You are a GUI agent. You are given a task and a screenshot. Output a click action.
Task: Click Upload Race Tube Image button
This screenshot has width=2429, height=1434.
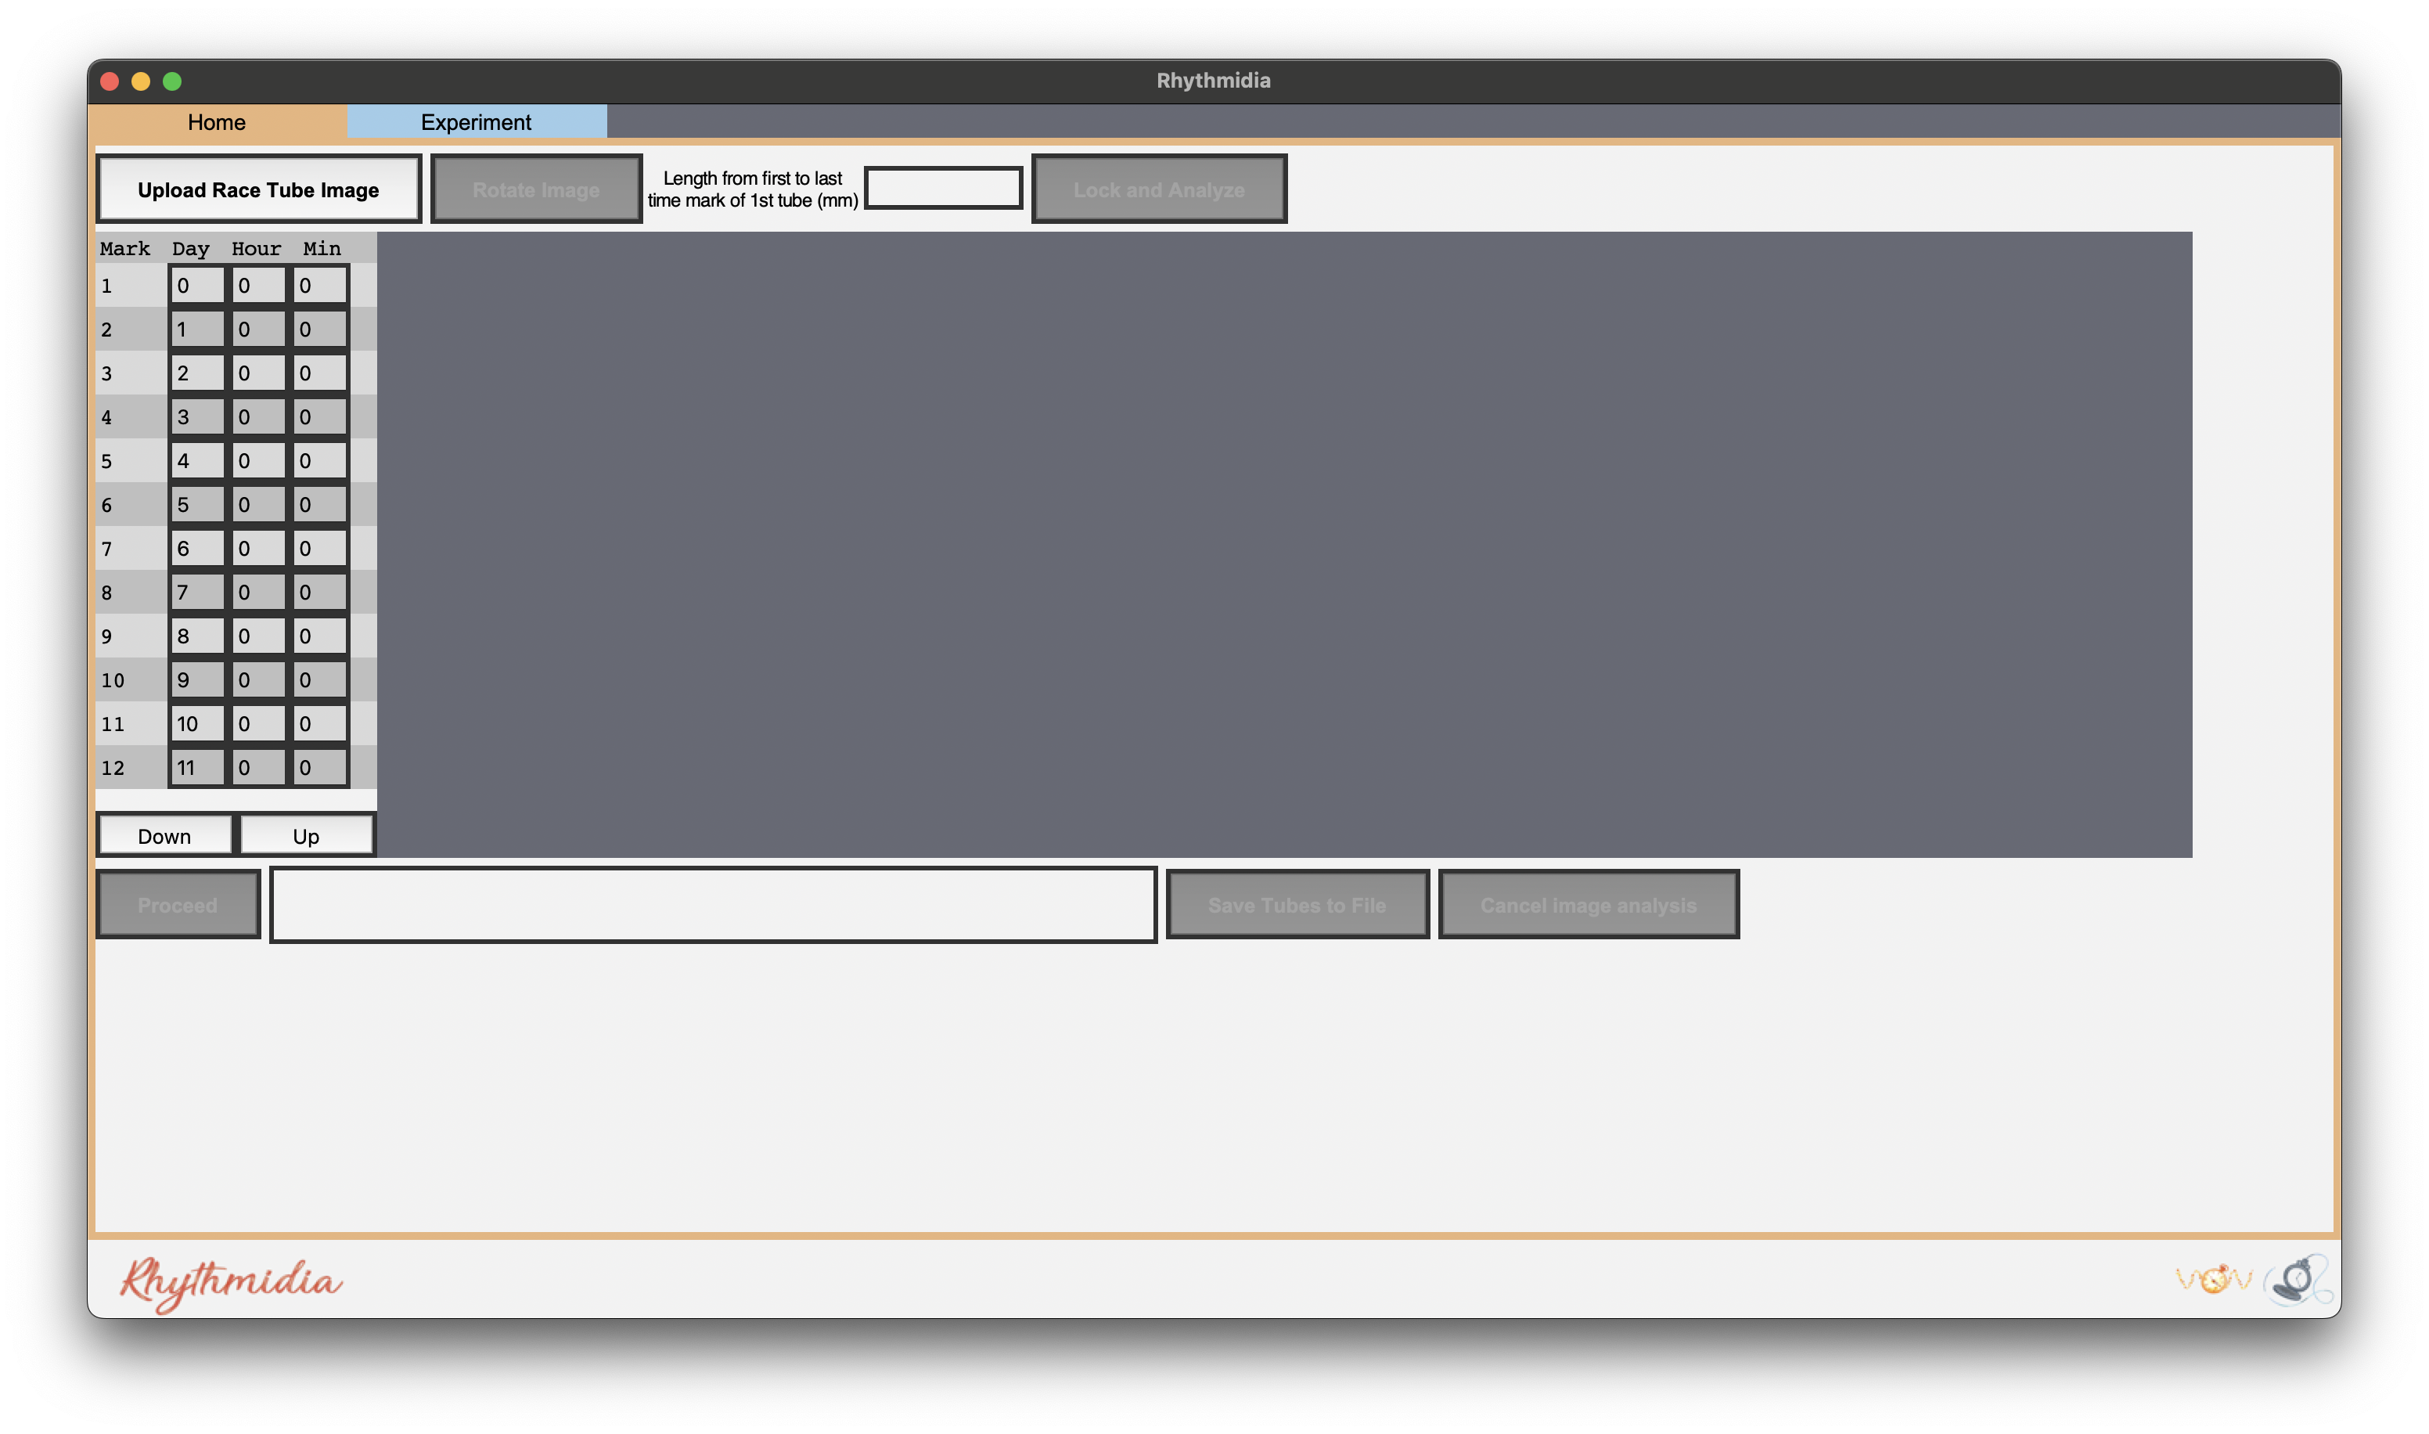pos(259,189)
